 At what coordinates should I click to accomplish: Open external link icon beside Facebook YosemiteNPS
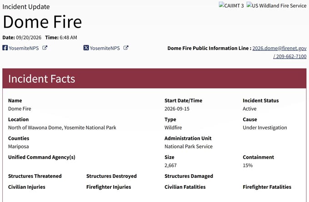pyautogui.click(x=45, y=48)
